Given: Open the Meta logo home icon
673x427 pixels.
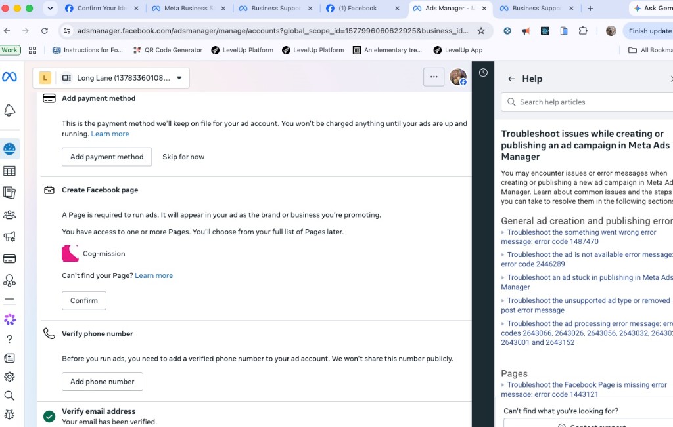Looking at the screenshot, I should pos(9,77).
